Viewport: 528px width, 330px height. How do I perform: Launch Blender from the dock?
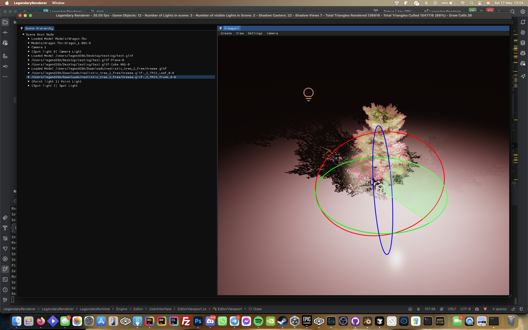367,321
